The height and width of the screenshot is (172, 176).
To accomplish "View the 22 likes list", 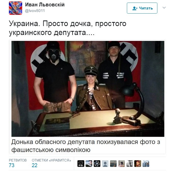I will coord(34,165).
